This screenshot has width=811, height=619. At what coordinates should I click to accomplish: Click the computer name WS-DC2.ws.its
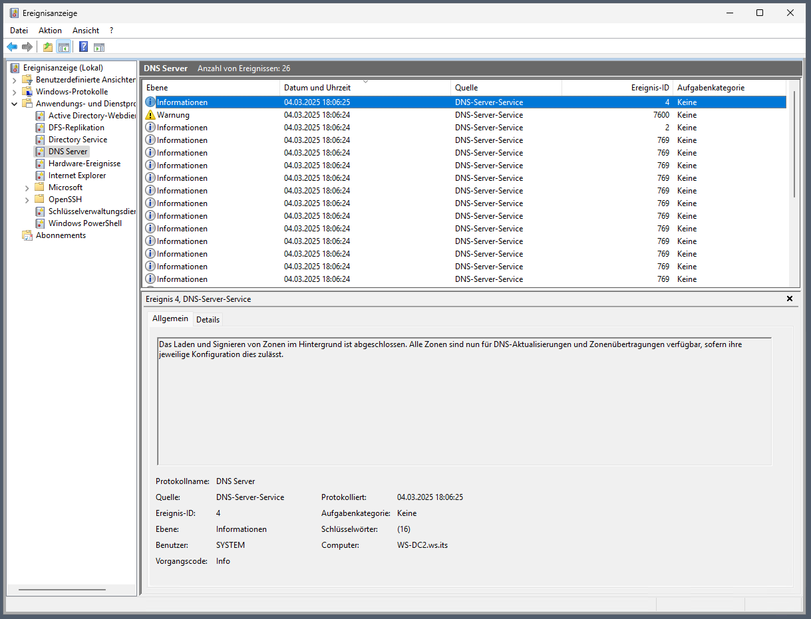[422, 545]
